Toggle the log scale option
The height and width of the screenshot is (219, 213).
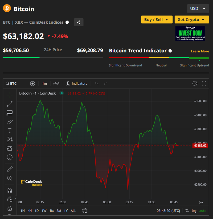click(x=194, y=211)
